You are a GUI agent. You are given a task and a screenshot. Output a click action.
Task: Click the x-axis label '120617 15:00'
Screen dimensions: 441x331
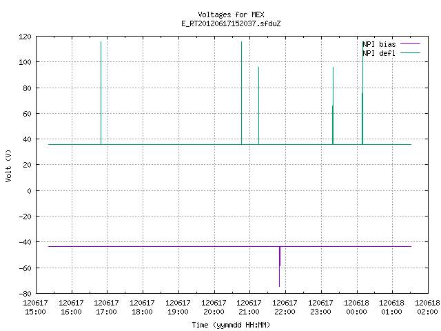coord(35,308)
